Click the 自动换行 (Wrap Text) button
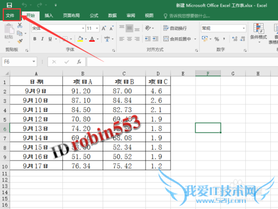The width and height of the screenshot is (278, 209). coord(175,28)
